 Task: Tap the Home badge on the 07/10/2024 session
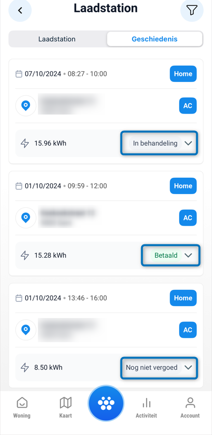pos(183,74)
